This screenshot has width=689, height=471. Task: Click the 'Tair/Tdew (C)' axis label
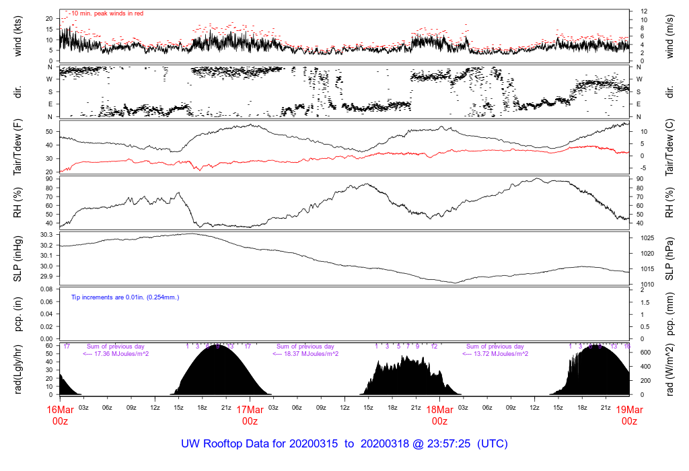669,147
